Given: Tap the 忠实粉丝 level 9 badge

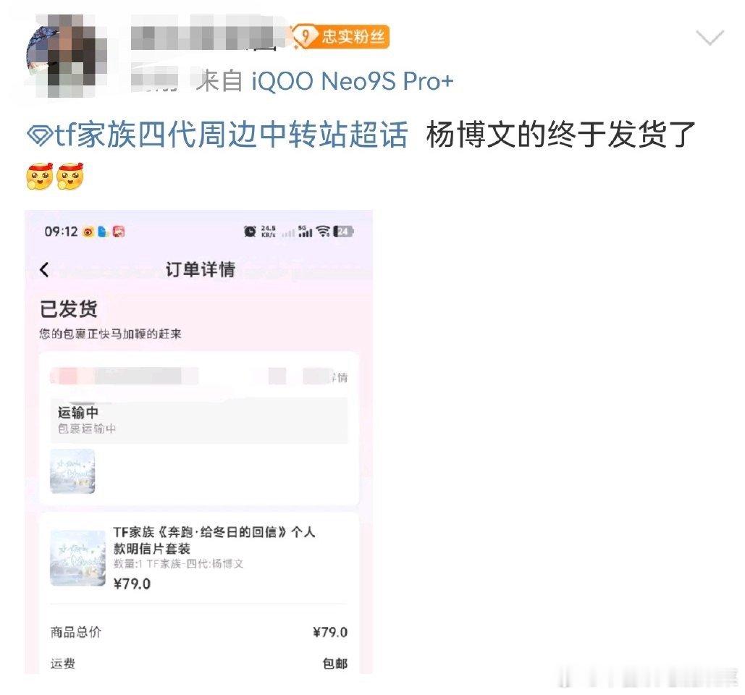Looking at the screenshot, I should pyautogui.click(x=341, y=37).
